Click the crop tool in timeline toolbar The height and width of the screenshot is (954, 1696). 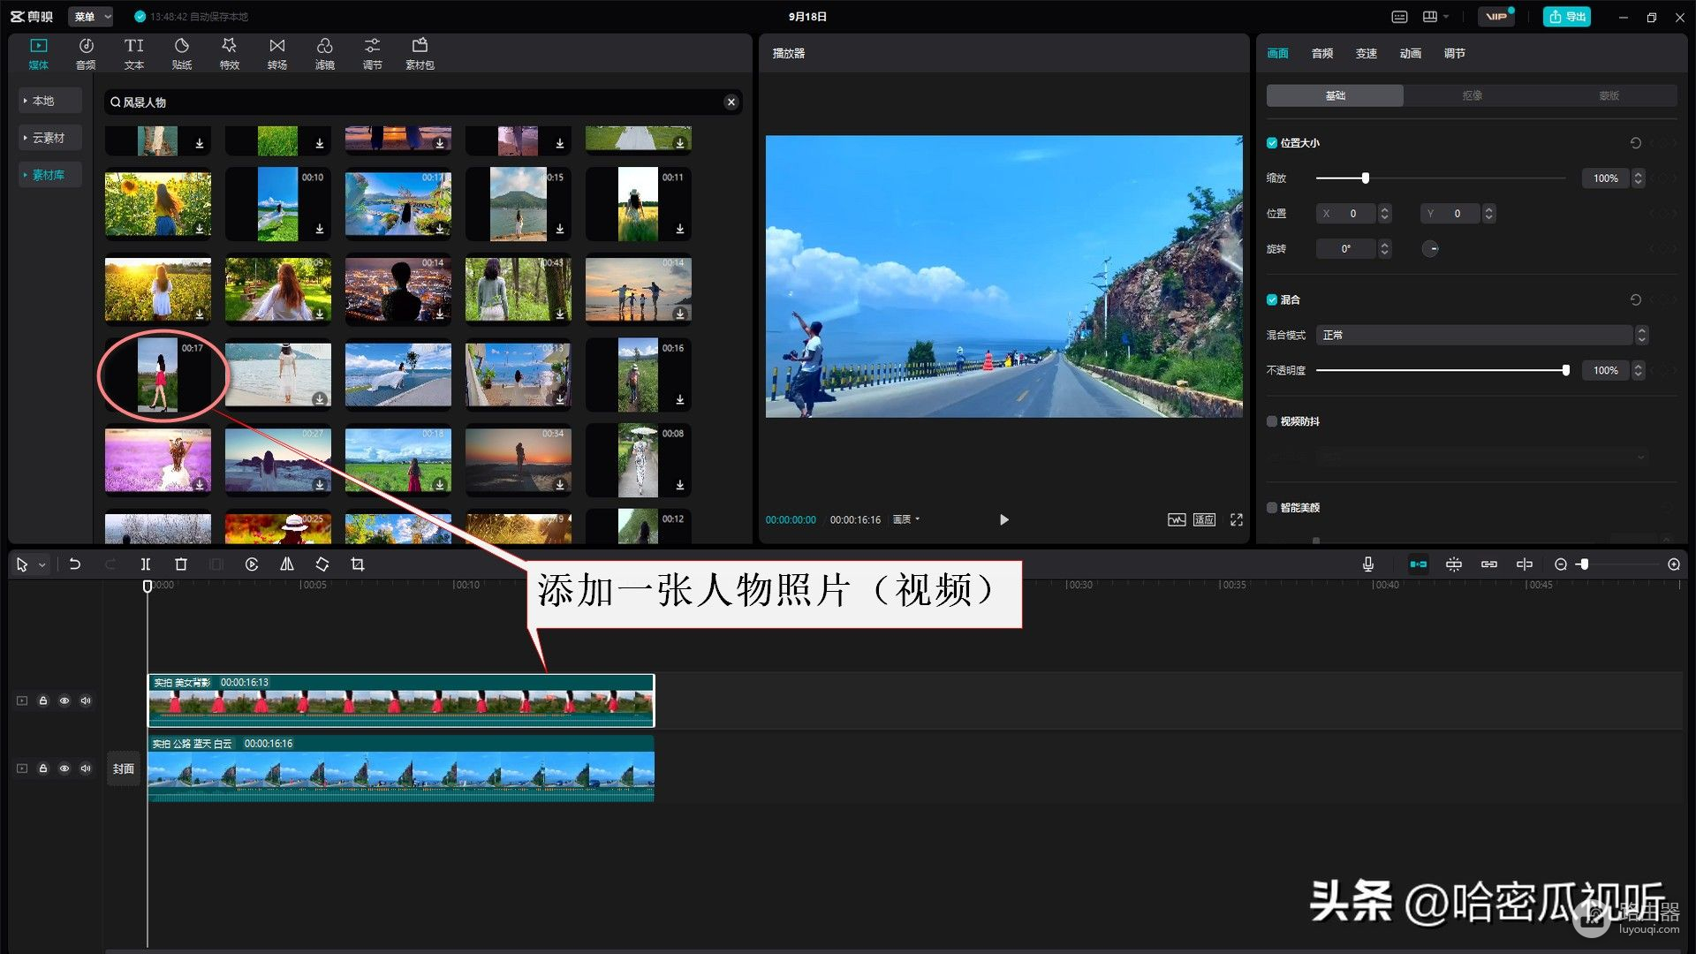[x=358, y=564]
